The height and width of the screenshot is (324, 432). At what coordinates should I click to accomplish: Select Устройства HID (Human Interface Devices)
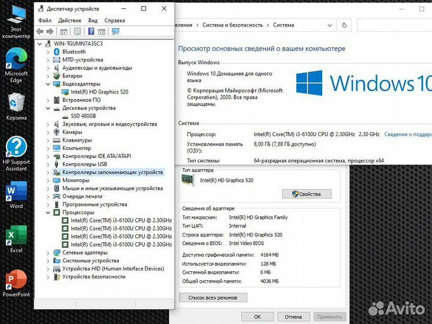(113, 269)
